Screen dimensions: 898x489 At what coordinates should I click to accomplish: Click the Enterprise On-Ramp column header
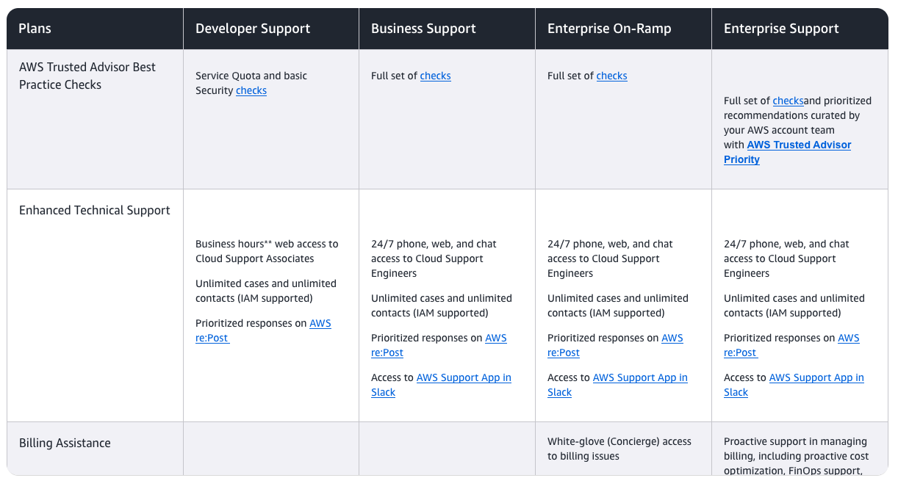[609, 29]
